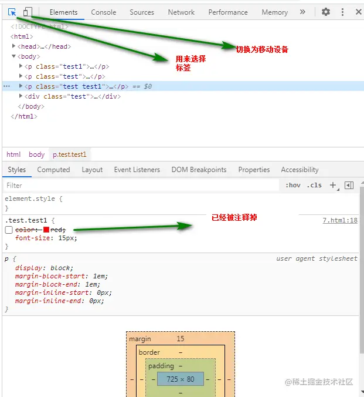The image size is (364, 397).
Task: Expand the selected p class="test test1" node
Action: click(x=21, y=86)
